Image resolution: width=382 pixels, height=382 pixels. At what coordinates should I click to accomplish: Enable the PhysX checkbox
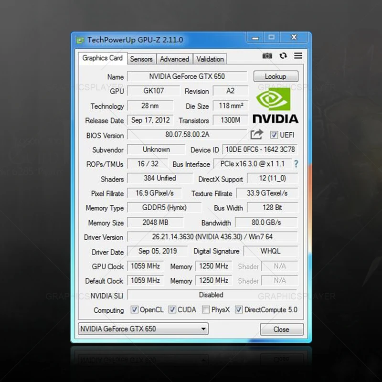206,309
